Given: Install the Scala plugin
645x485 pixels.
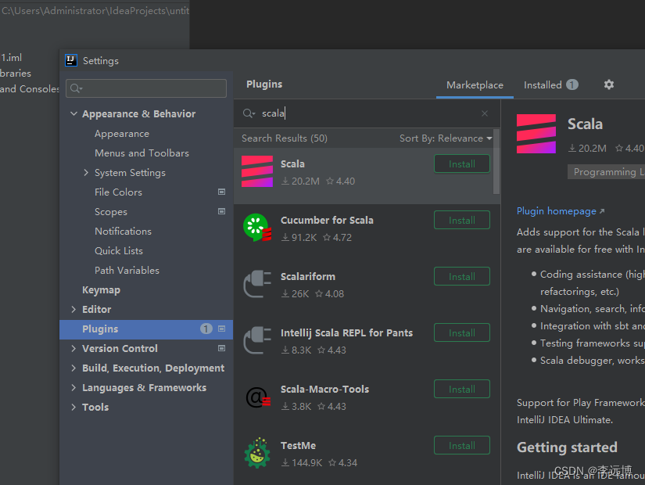Looking at the screenshot, I should click(462, 163).
